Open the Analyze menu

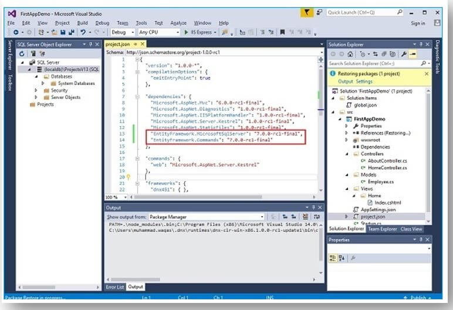coord(178,23)
